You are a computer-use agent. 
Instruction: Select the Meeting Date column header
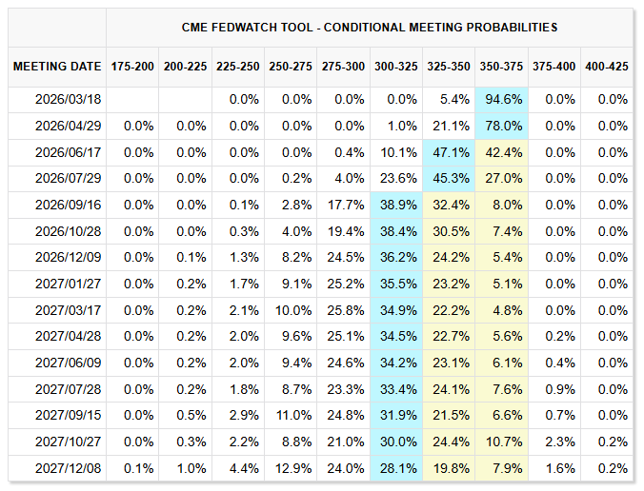pos(57,67)
